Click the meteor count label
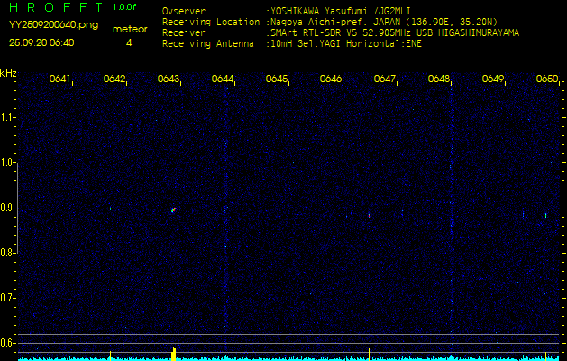Viewport: 567px width, 361px height. (130, 29)
